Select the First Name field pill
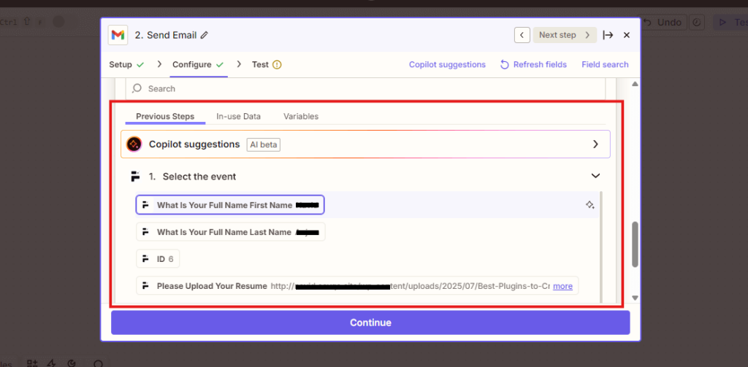This screenshot has height=367, width=748. [x=230, y=205]
